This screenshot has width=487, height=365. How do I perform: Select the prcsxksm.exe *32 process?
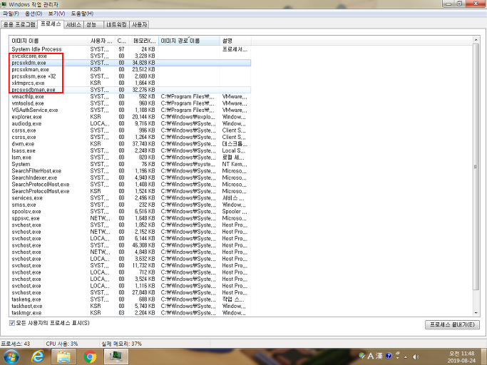point(130,76)
